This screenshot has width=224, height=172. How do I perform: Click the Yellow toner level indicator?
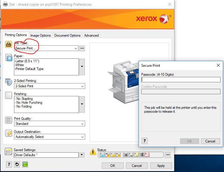(113, 155)
